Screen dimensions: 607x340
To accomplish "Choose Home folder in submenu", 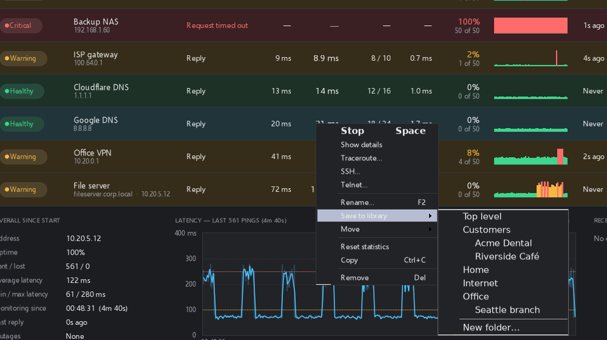I will pyautogui.click(x=503, y=270).
